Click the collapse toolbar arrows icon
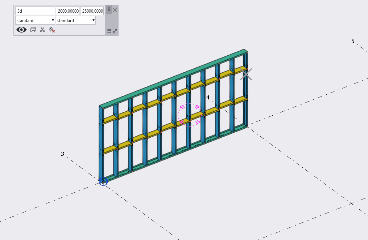Image resolution: width=368 pixels, height=240 pixels. 115,31
